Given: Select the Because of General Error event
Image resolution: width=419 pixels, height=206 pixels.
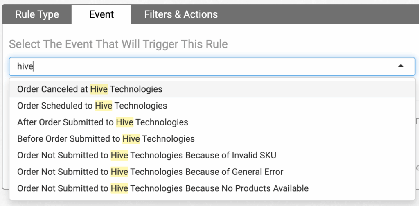Looking at the screenshot, I should click(212, 172).
